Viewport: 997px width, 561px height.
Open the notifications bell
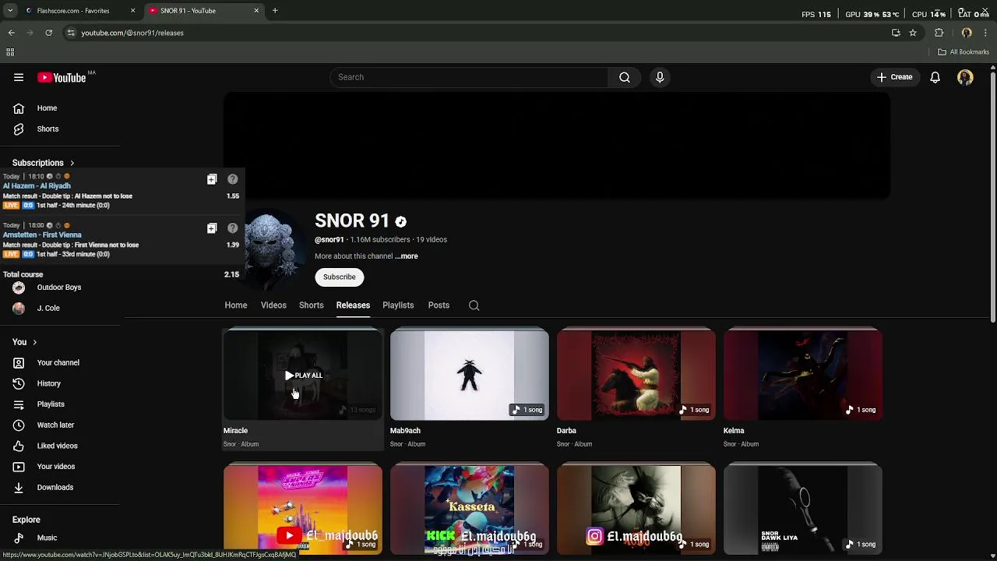point(935,77)
